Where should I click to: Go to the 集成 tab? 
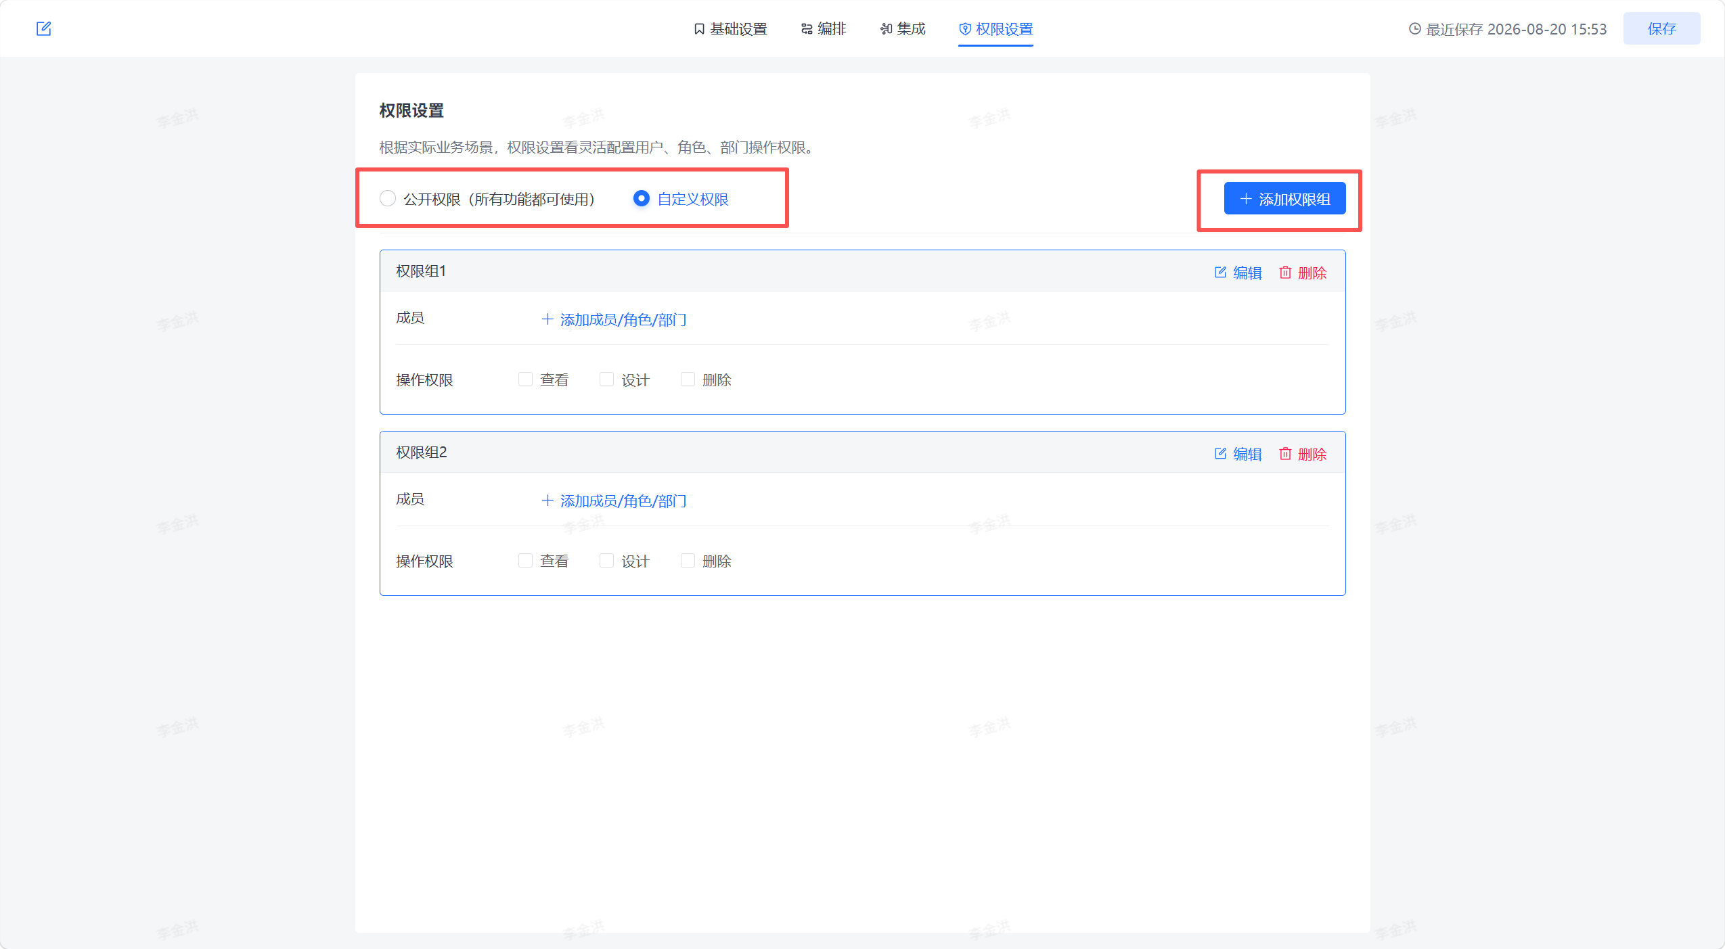click(x=903, y=29)
